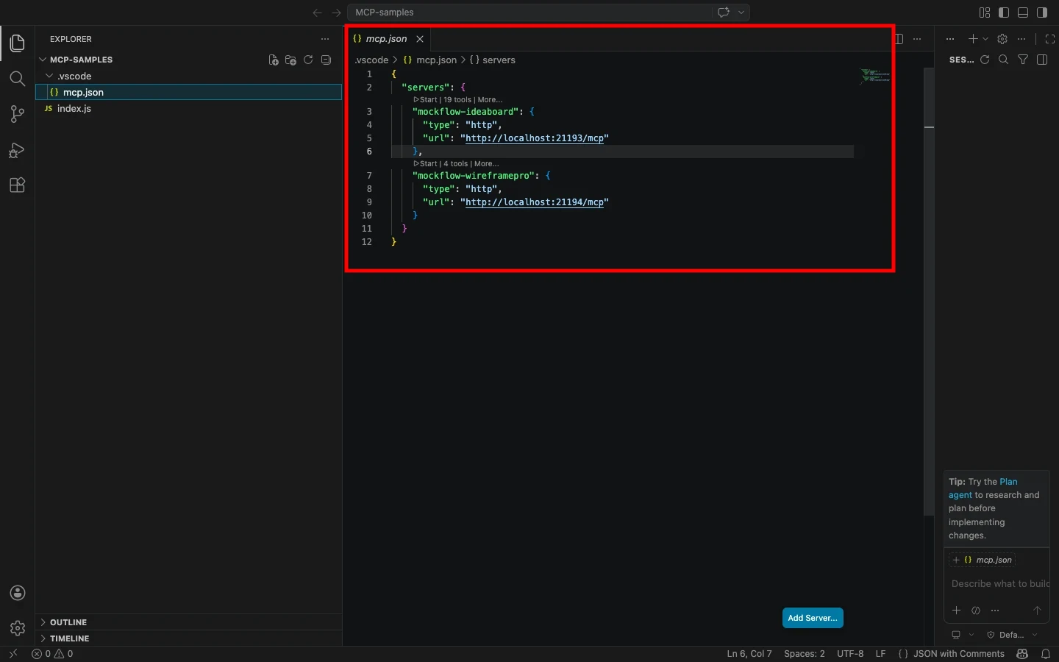Open the remote window indicator
Viewport: 1059px width, 662px height.
(x=13, y=654)
